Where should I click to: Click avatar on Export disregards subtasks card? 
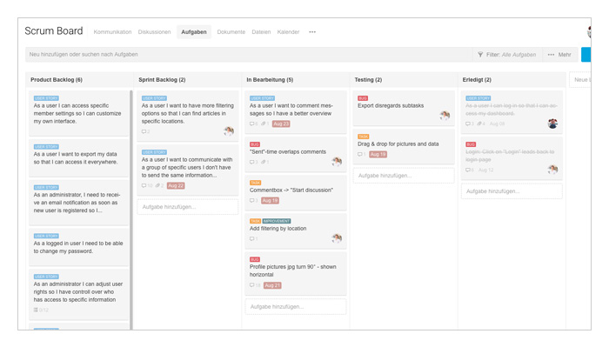click(445, 115)
